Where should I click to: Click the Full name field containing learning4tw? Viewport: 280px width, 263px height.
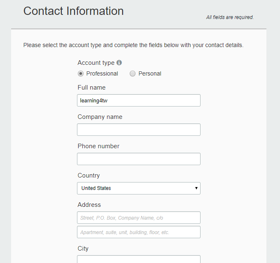139,100
